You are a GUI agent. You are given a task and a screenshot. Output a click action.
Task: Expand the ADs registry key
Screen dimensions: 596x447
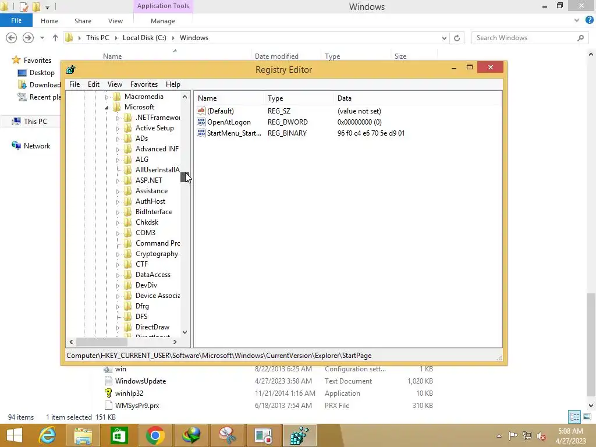tap(118, 139)
